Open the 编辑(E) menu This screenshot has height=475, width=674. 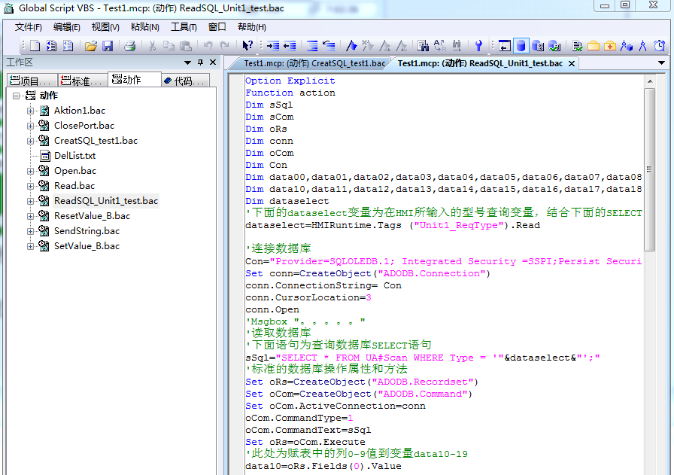coord(67,27)
